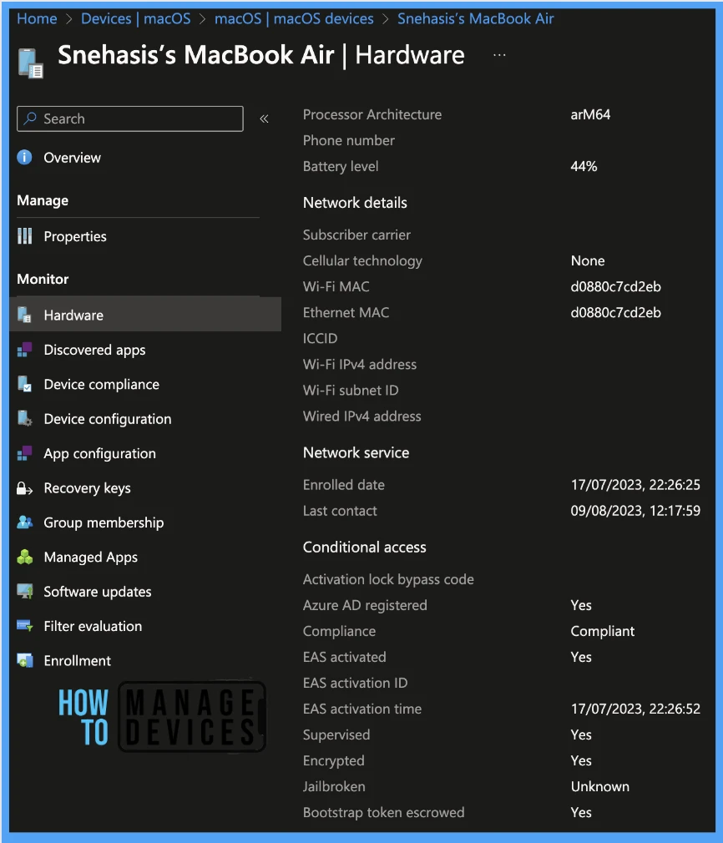The image size is (723, 843).
Task: Click the Discovered apps icon
Action: [x=25, y=350]
